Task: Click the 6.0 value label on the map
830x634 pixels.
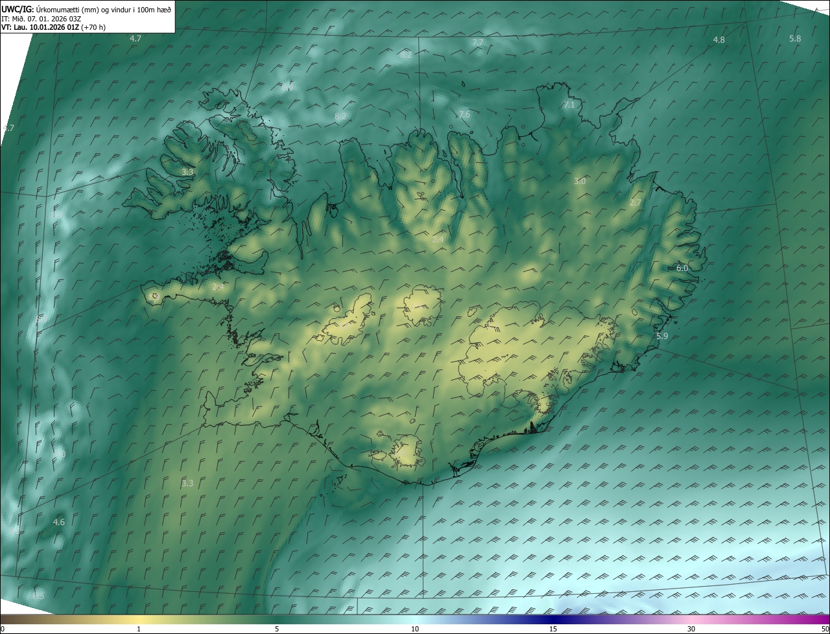Action: (x=682, y=268)
